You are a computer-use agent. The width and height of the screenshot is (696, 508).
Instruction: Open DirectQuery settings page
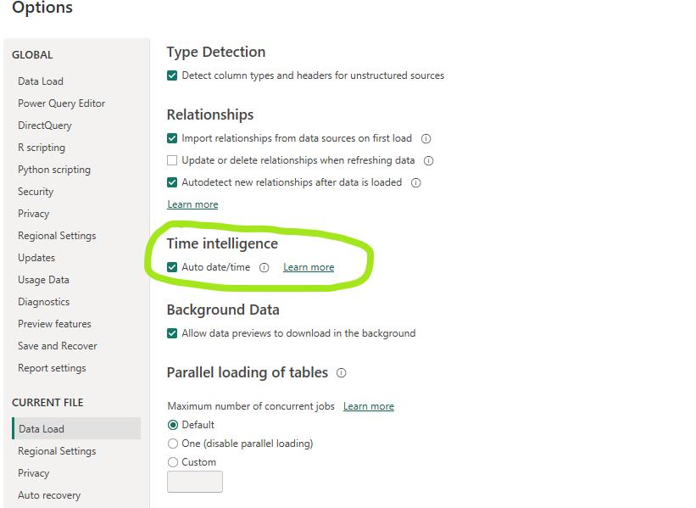pos(44,126)
